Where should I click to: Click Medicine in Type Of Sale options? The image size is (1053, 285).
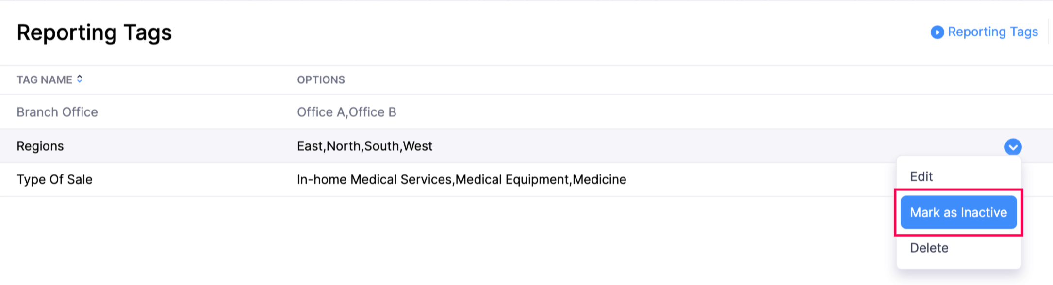(600, 179)
